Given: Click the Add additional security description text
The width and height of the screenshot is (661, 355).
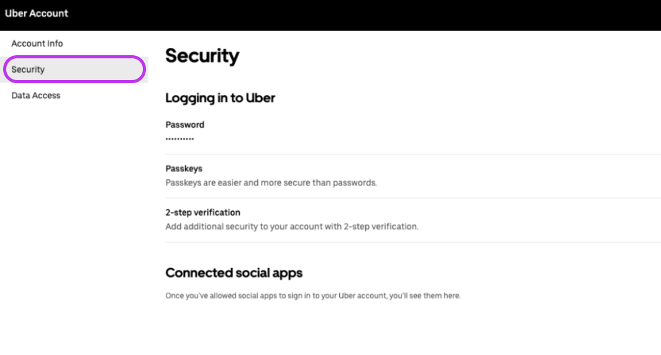Looking at the screenshot, I should (x=292, y=227).
